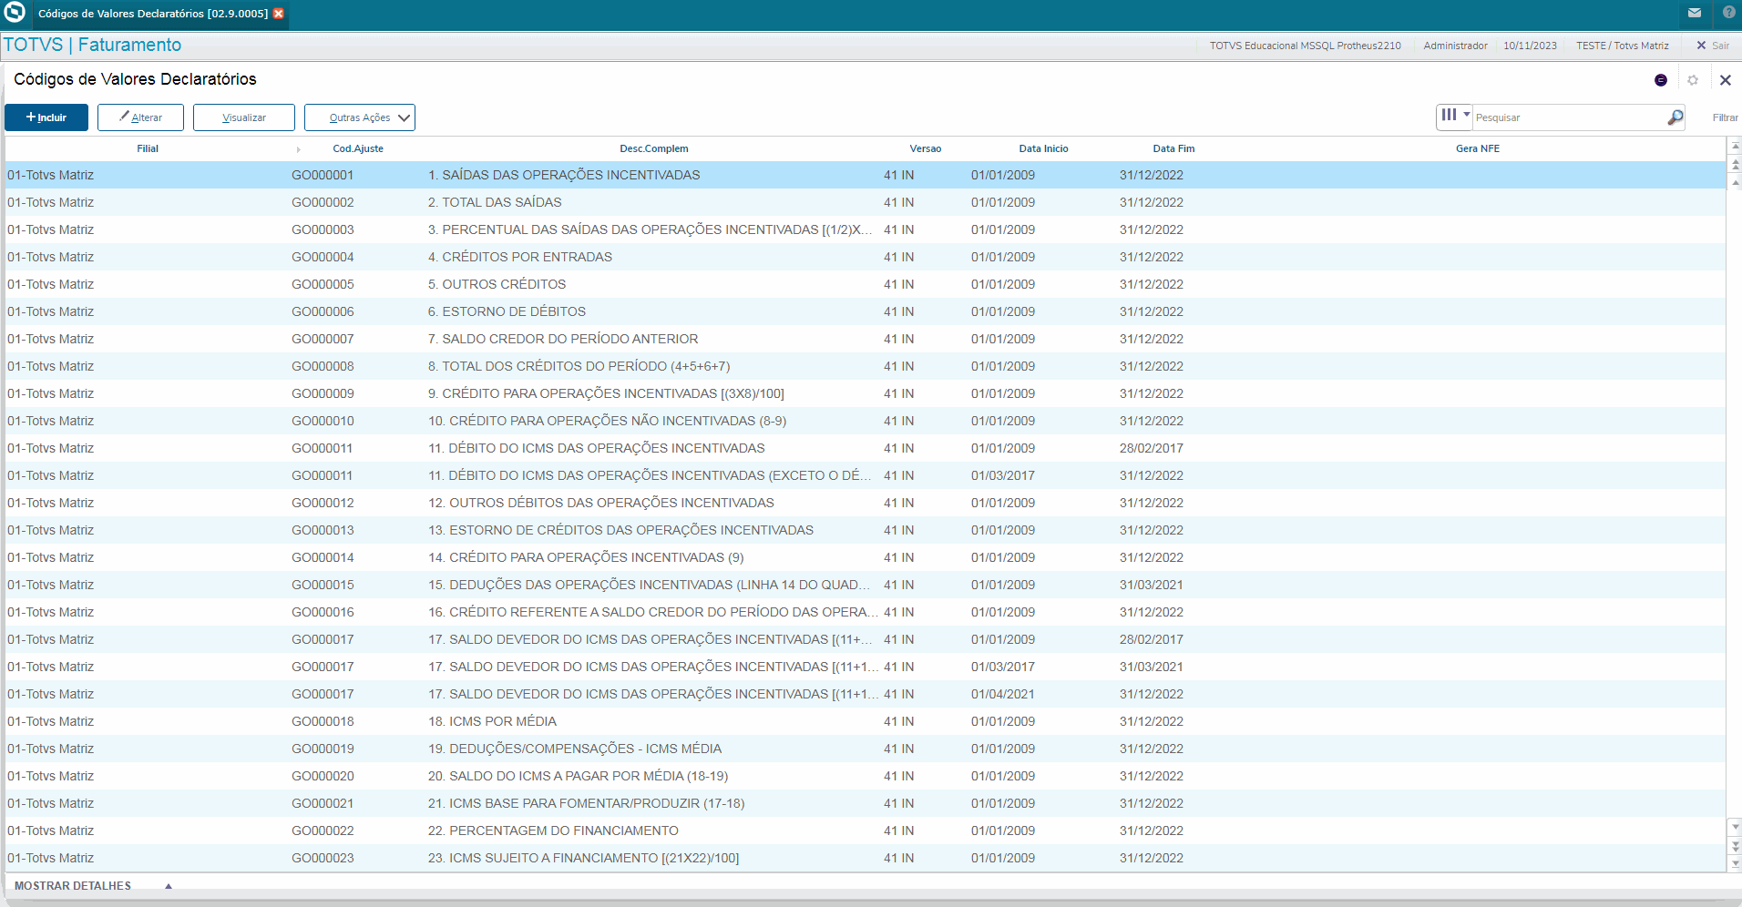The height and width of the screenshot is (907, 1742).
Task: Select row GO000001 code cell
Action: point(323,175)
